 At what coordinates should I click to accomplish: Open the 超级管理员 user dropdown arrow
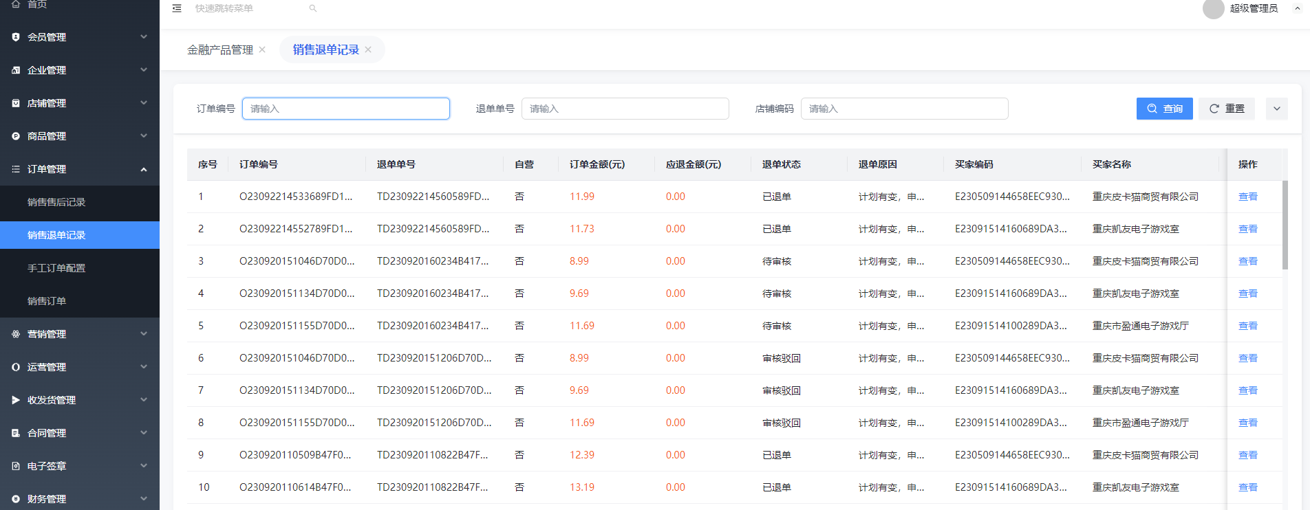point(1298,8)
